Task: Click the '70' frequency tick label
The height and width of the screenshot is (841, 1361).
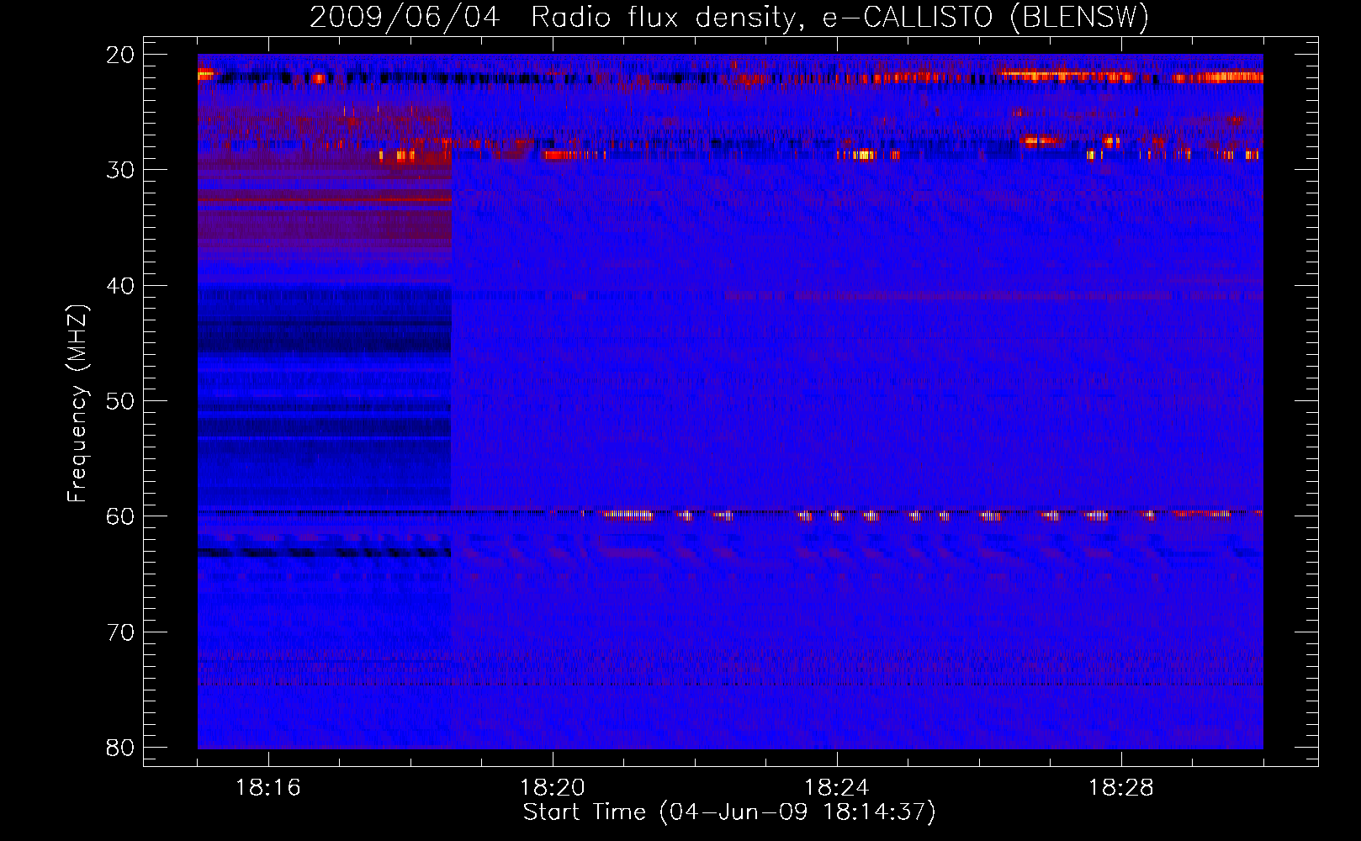Action: tap(121, 632)
